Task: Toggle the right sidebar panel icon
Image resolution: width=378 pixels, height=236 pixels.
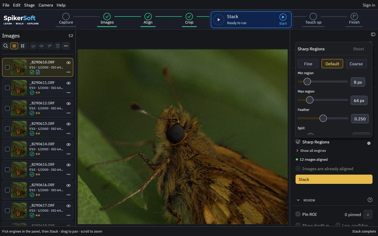Action: (x=373, y=34)
